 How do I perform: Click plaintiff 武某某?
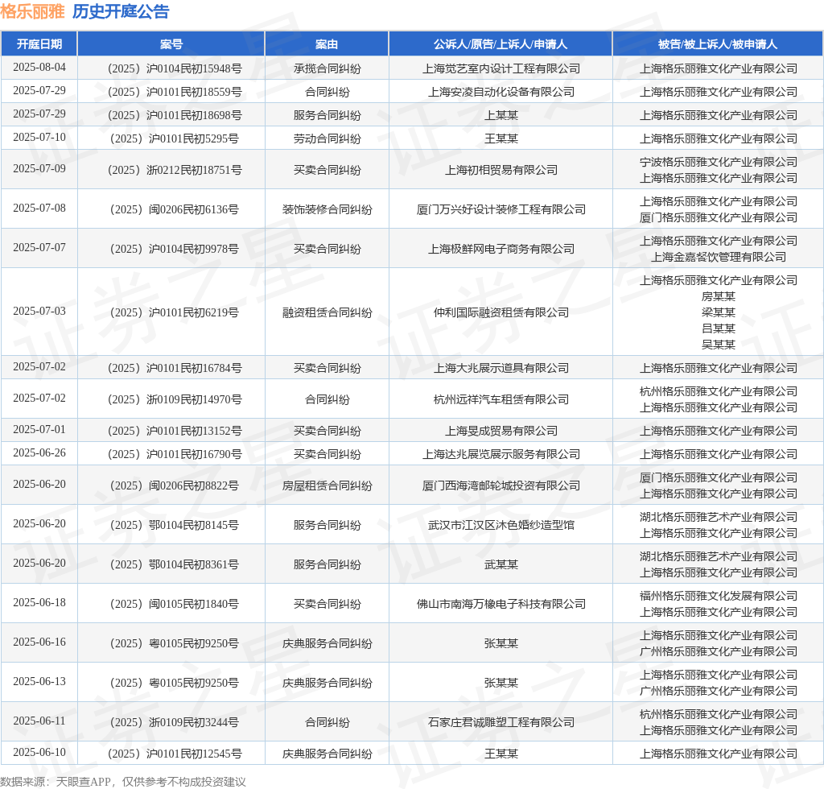pos(501,564)
